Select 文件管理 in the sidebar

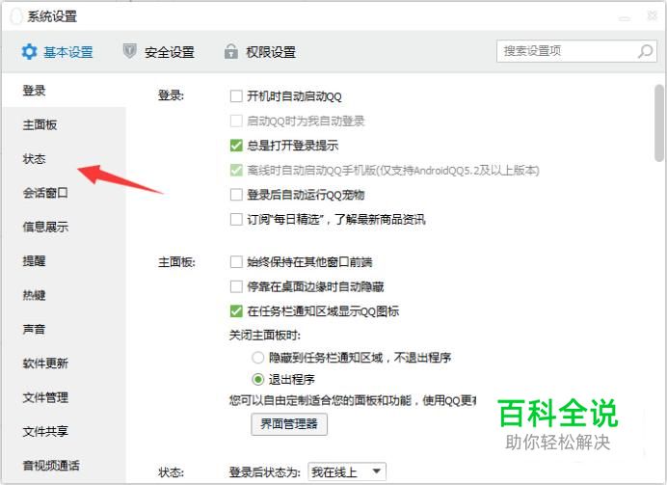coord(64,397)
